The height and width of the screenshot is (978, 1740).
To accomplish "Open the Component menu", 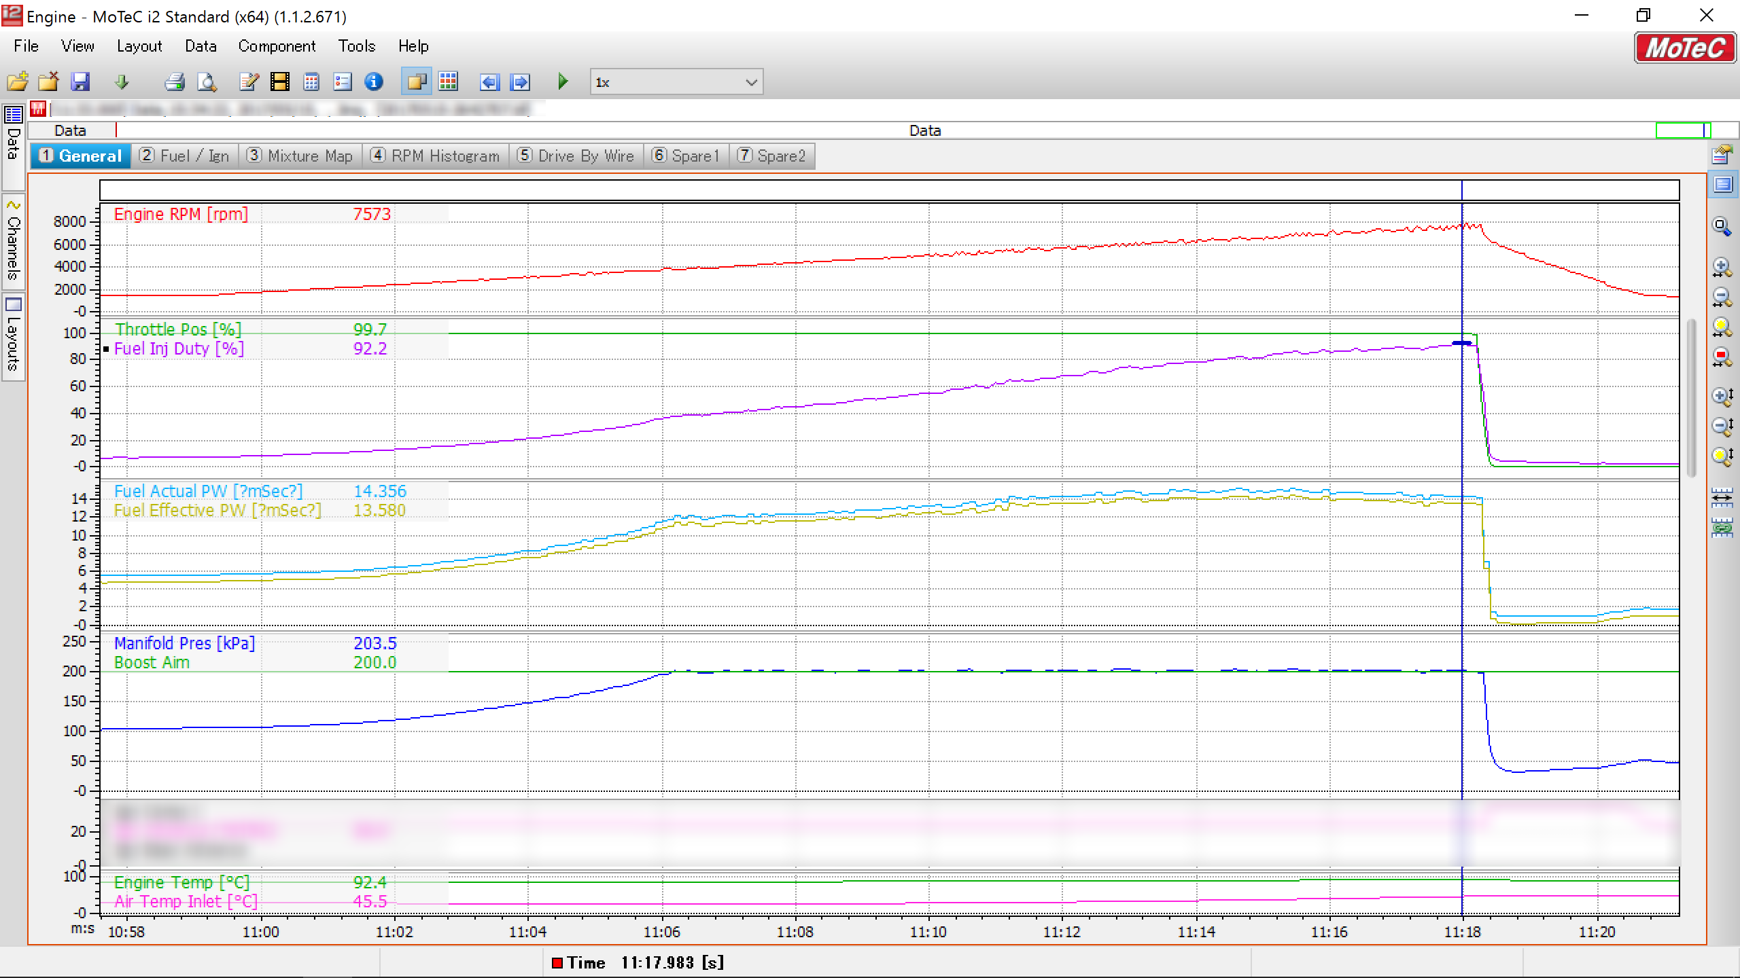I will [x=277, y=46].
